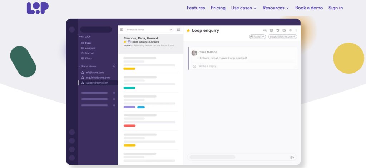The image size is (366, 168).
Task: Select the enquiries@acme.com shared inbox
Action: (x=98, y=78)
